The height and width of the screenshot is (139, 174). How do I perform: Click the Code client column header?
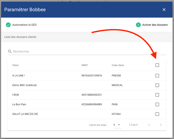(118, 65)
